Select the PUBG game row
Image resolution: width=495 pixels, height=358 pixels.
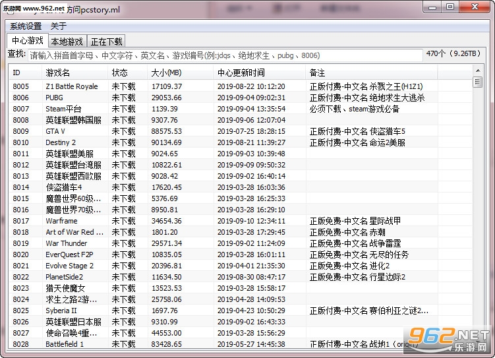point(241,98)
